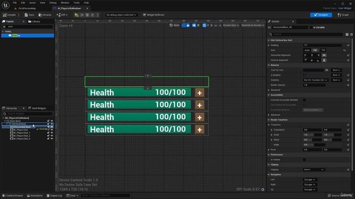Click the Details search field

click(306, 34)
